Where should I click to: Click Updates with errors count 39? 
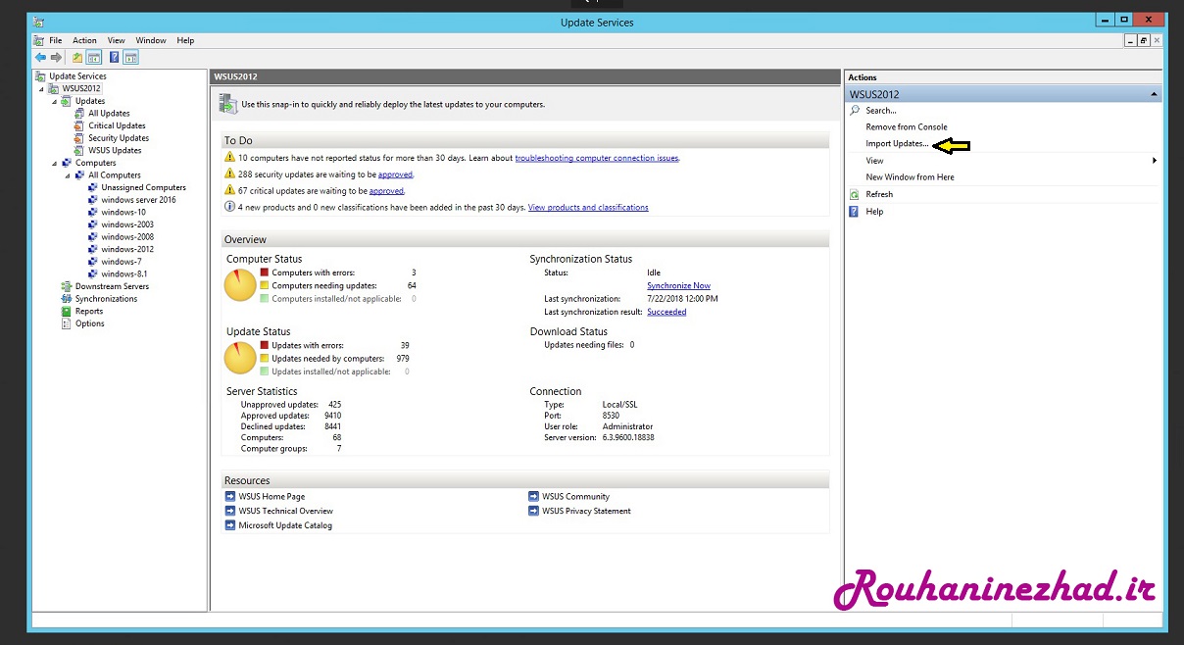405,345
